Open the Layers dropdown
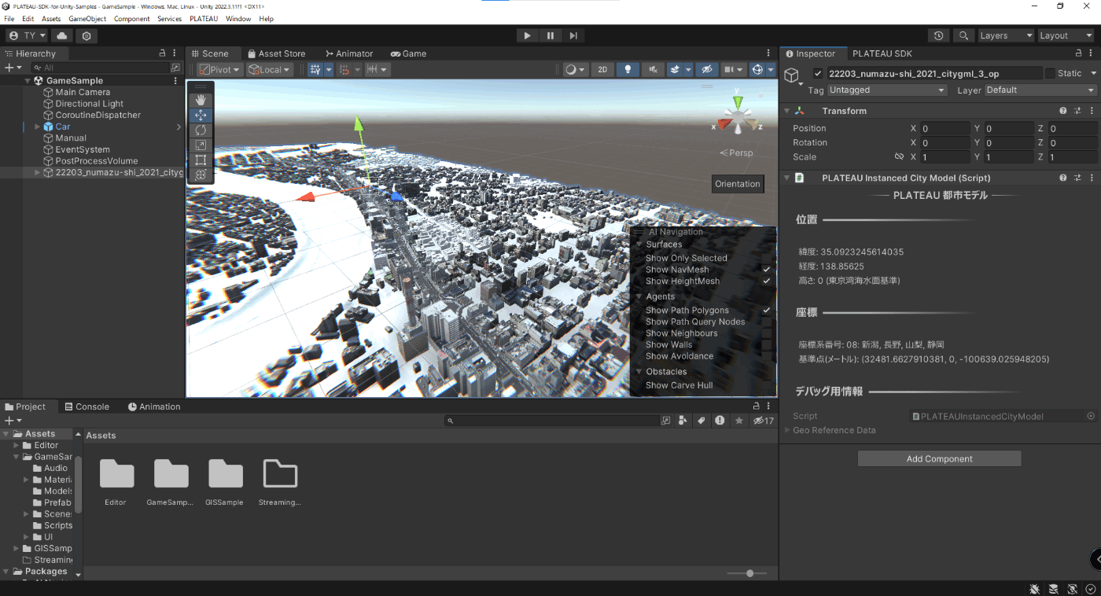The width and height of the screenshot is (1101, 596). (1005, 35)
